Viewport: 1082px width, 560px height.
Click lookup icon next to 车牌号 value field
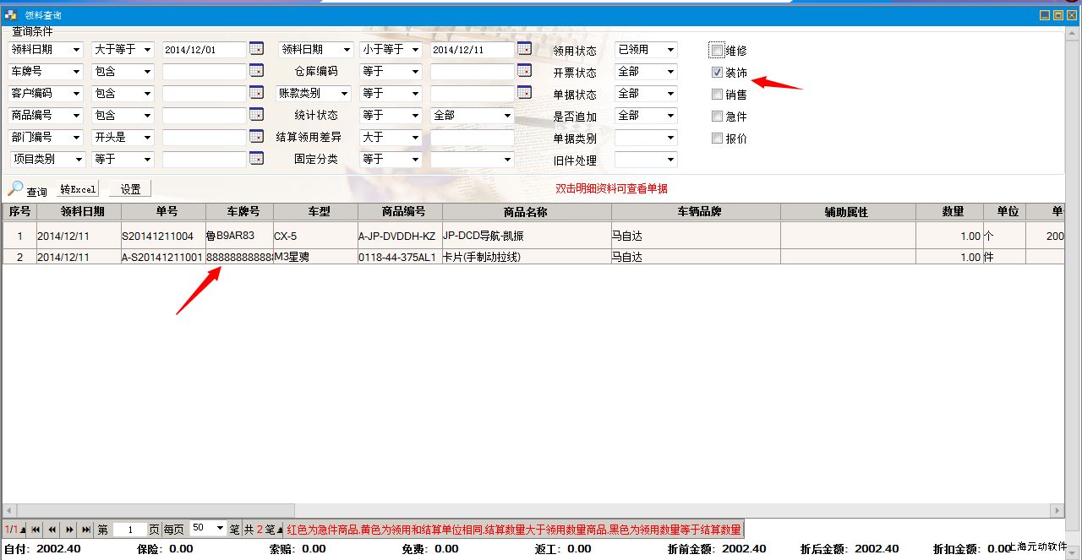tap(256, 71)
